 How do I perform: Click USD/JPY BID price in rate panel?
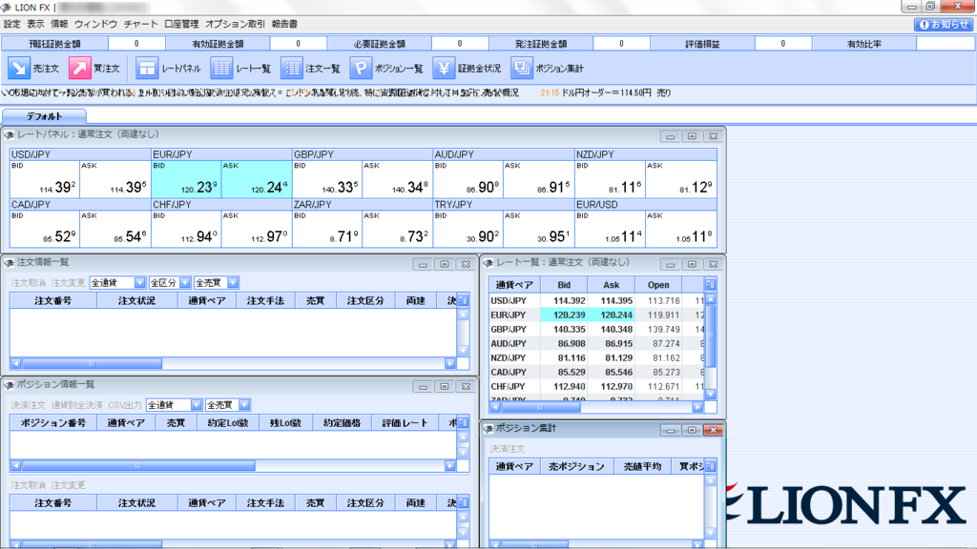click(44, 178)
